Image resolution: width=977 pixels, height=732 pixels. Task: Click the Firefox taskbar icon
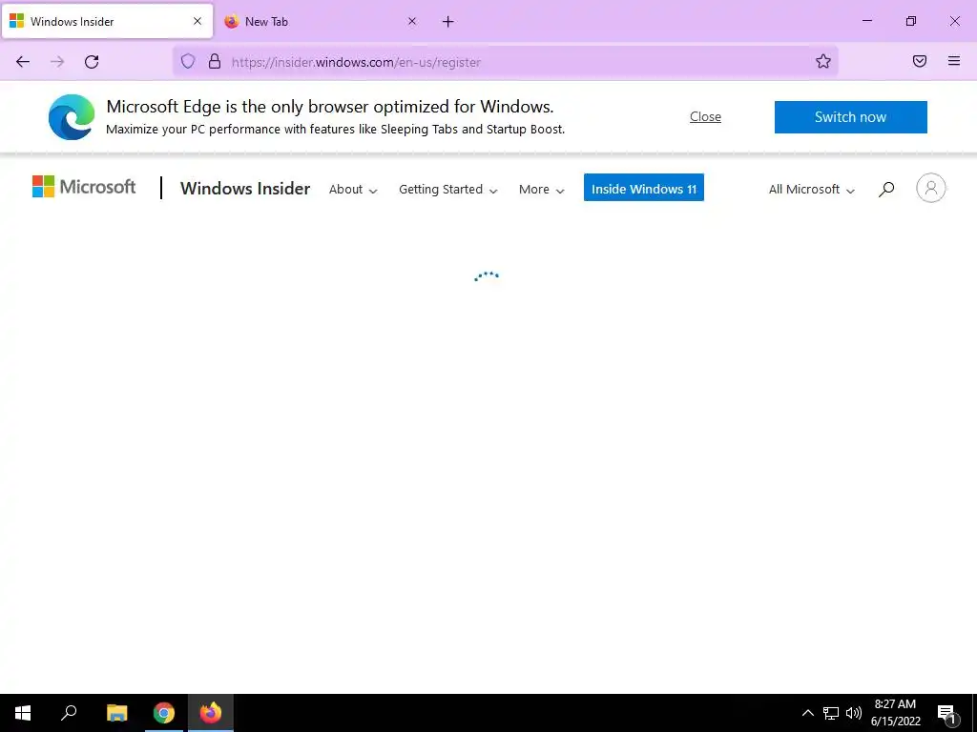tap(211, 713)
